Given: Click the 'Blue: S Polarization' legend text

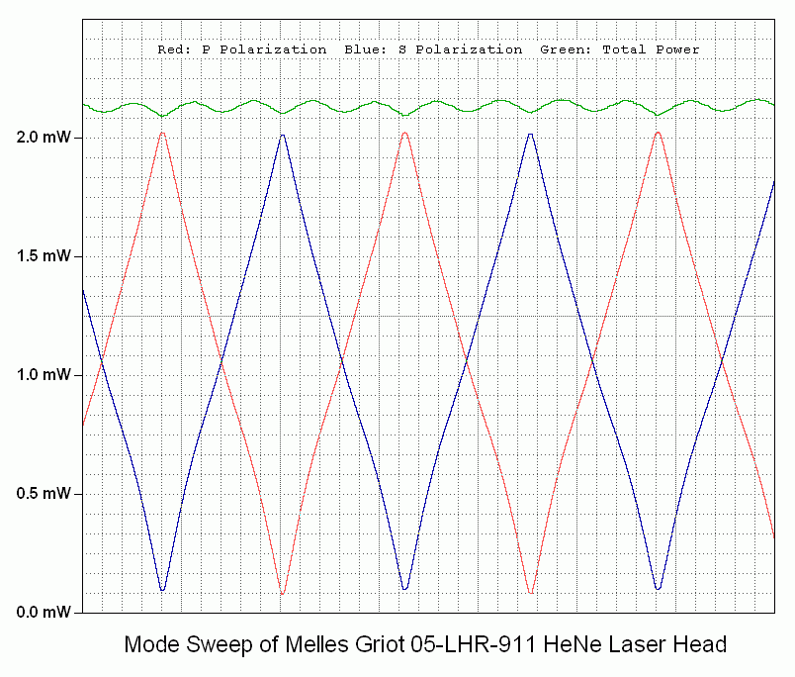Looking at the screenshot, I should pyautogui.click(x=433, y=49).
